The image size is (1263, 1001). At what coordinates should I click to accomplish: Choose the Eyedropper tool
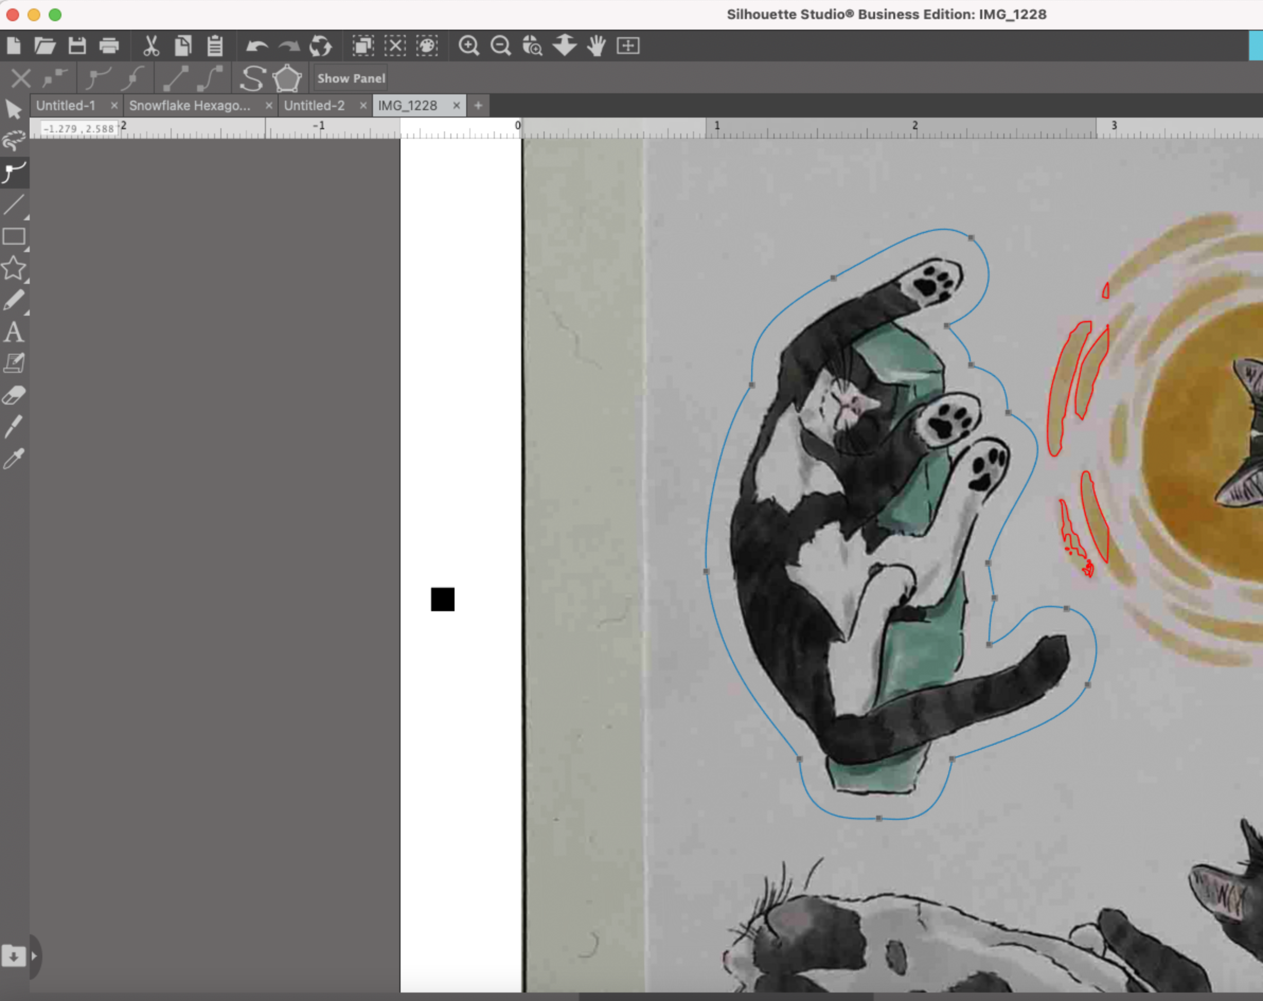coord(13,459)
